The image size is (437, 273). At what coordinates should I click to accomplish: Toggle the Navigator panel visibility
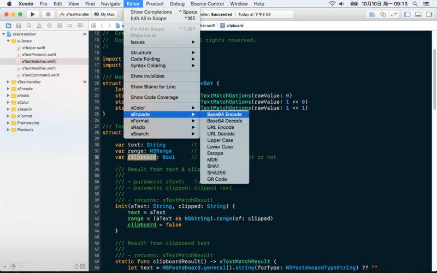[407, 14]
